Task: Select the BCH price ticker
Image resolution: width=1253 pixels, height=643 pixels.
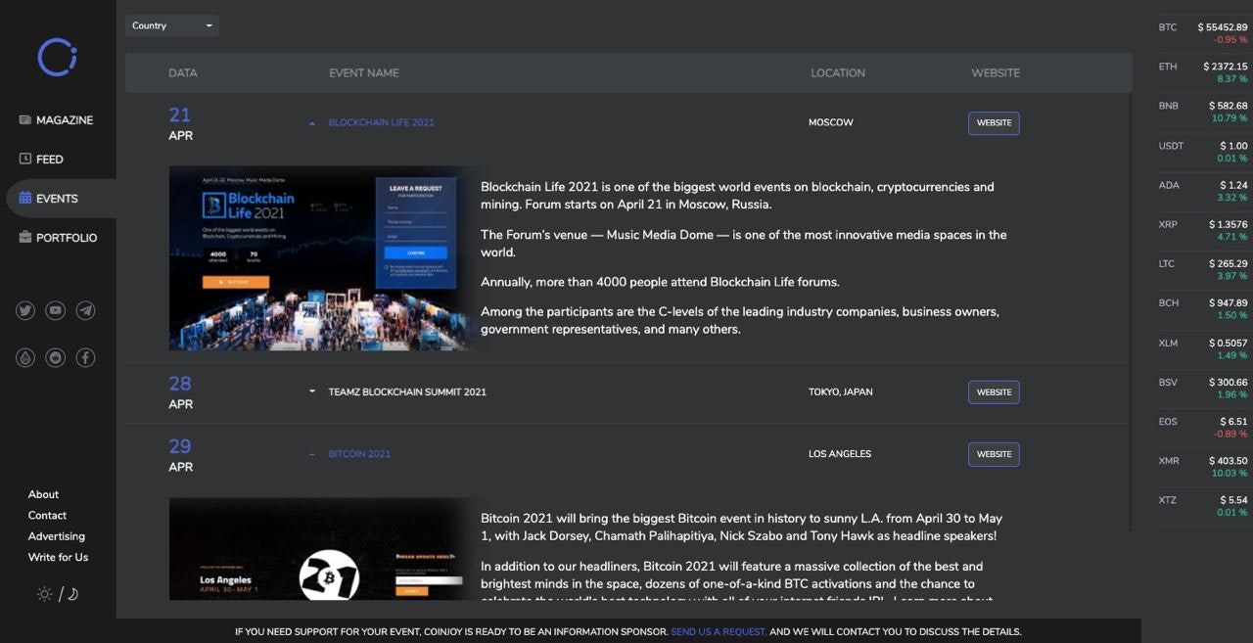Action: pos(1203,308)
